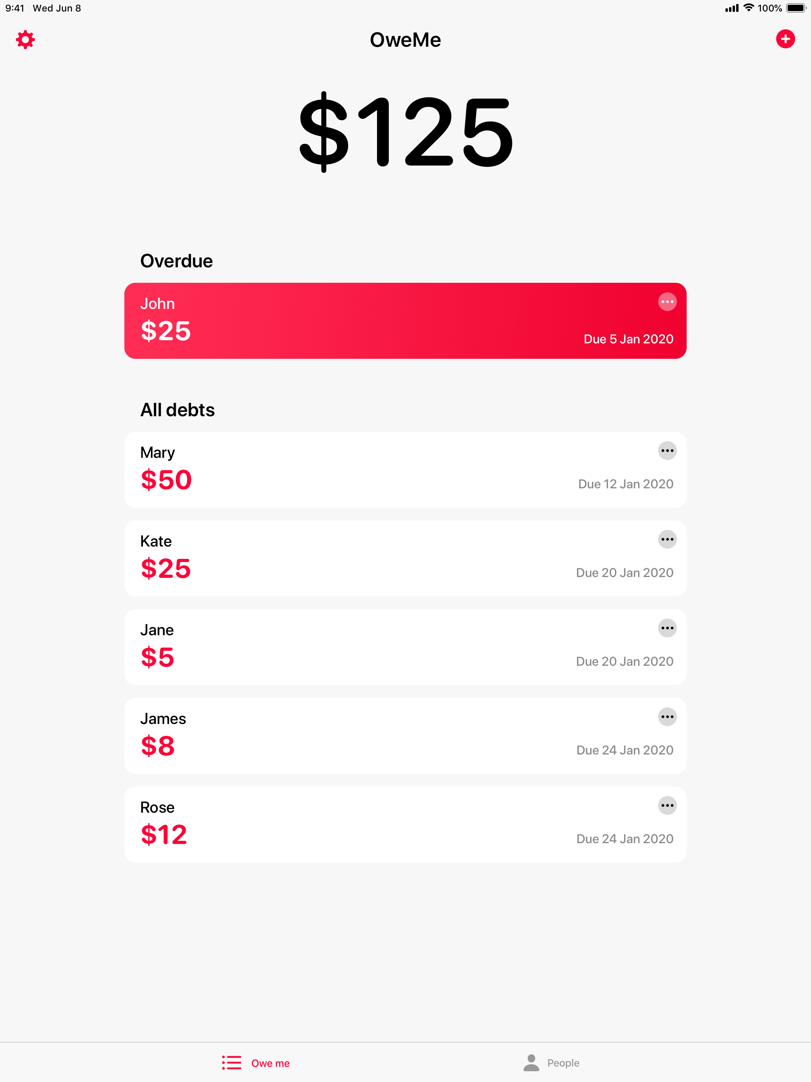Tap the battery indicator in status bar
Screen dimensions: 811x1082
pyautogui.click(x=796, y=8)
